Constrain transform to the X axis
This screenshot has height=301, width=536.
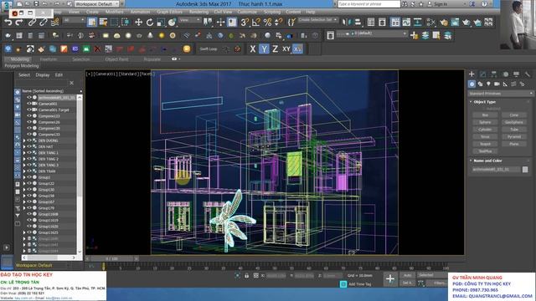pyautogui.click(x=253, y=49)
